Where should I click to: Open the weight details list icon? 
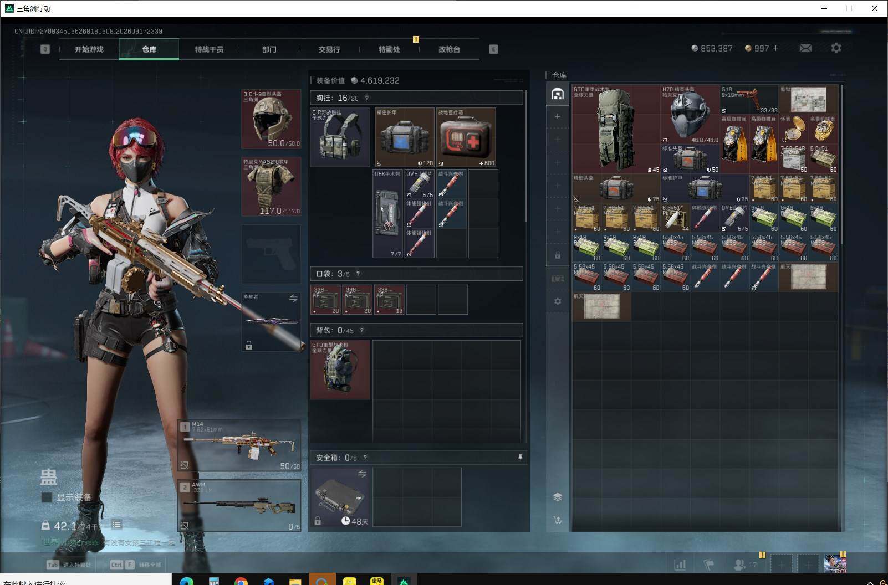(116, 524)
